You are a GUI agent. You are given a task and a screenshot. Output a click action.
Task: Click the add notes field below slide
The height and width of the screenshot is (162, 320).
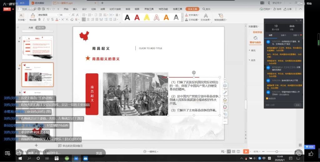click(x=70, y=146)
